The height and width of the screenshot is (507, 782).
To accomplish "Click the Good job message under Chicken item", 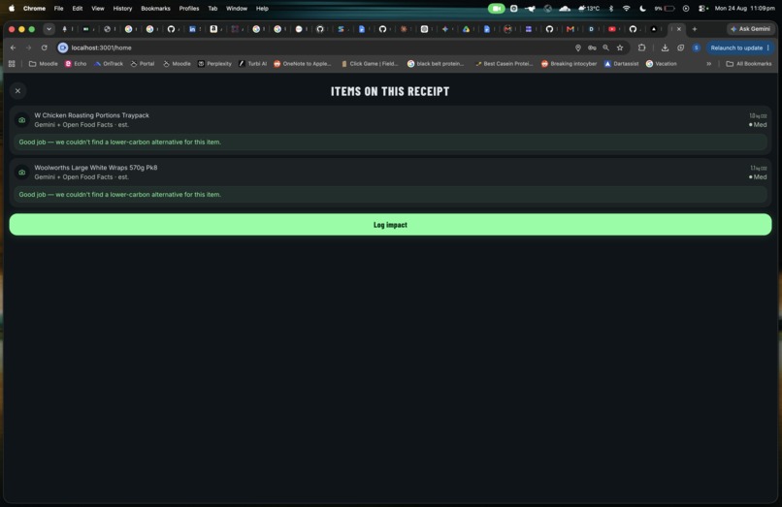I will [390, 143].
